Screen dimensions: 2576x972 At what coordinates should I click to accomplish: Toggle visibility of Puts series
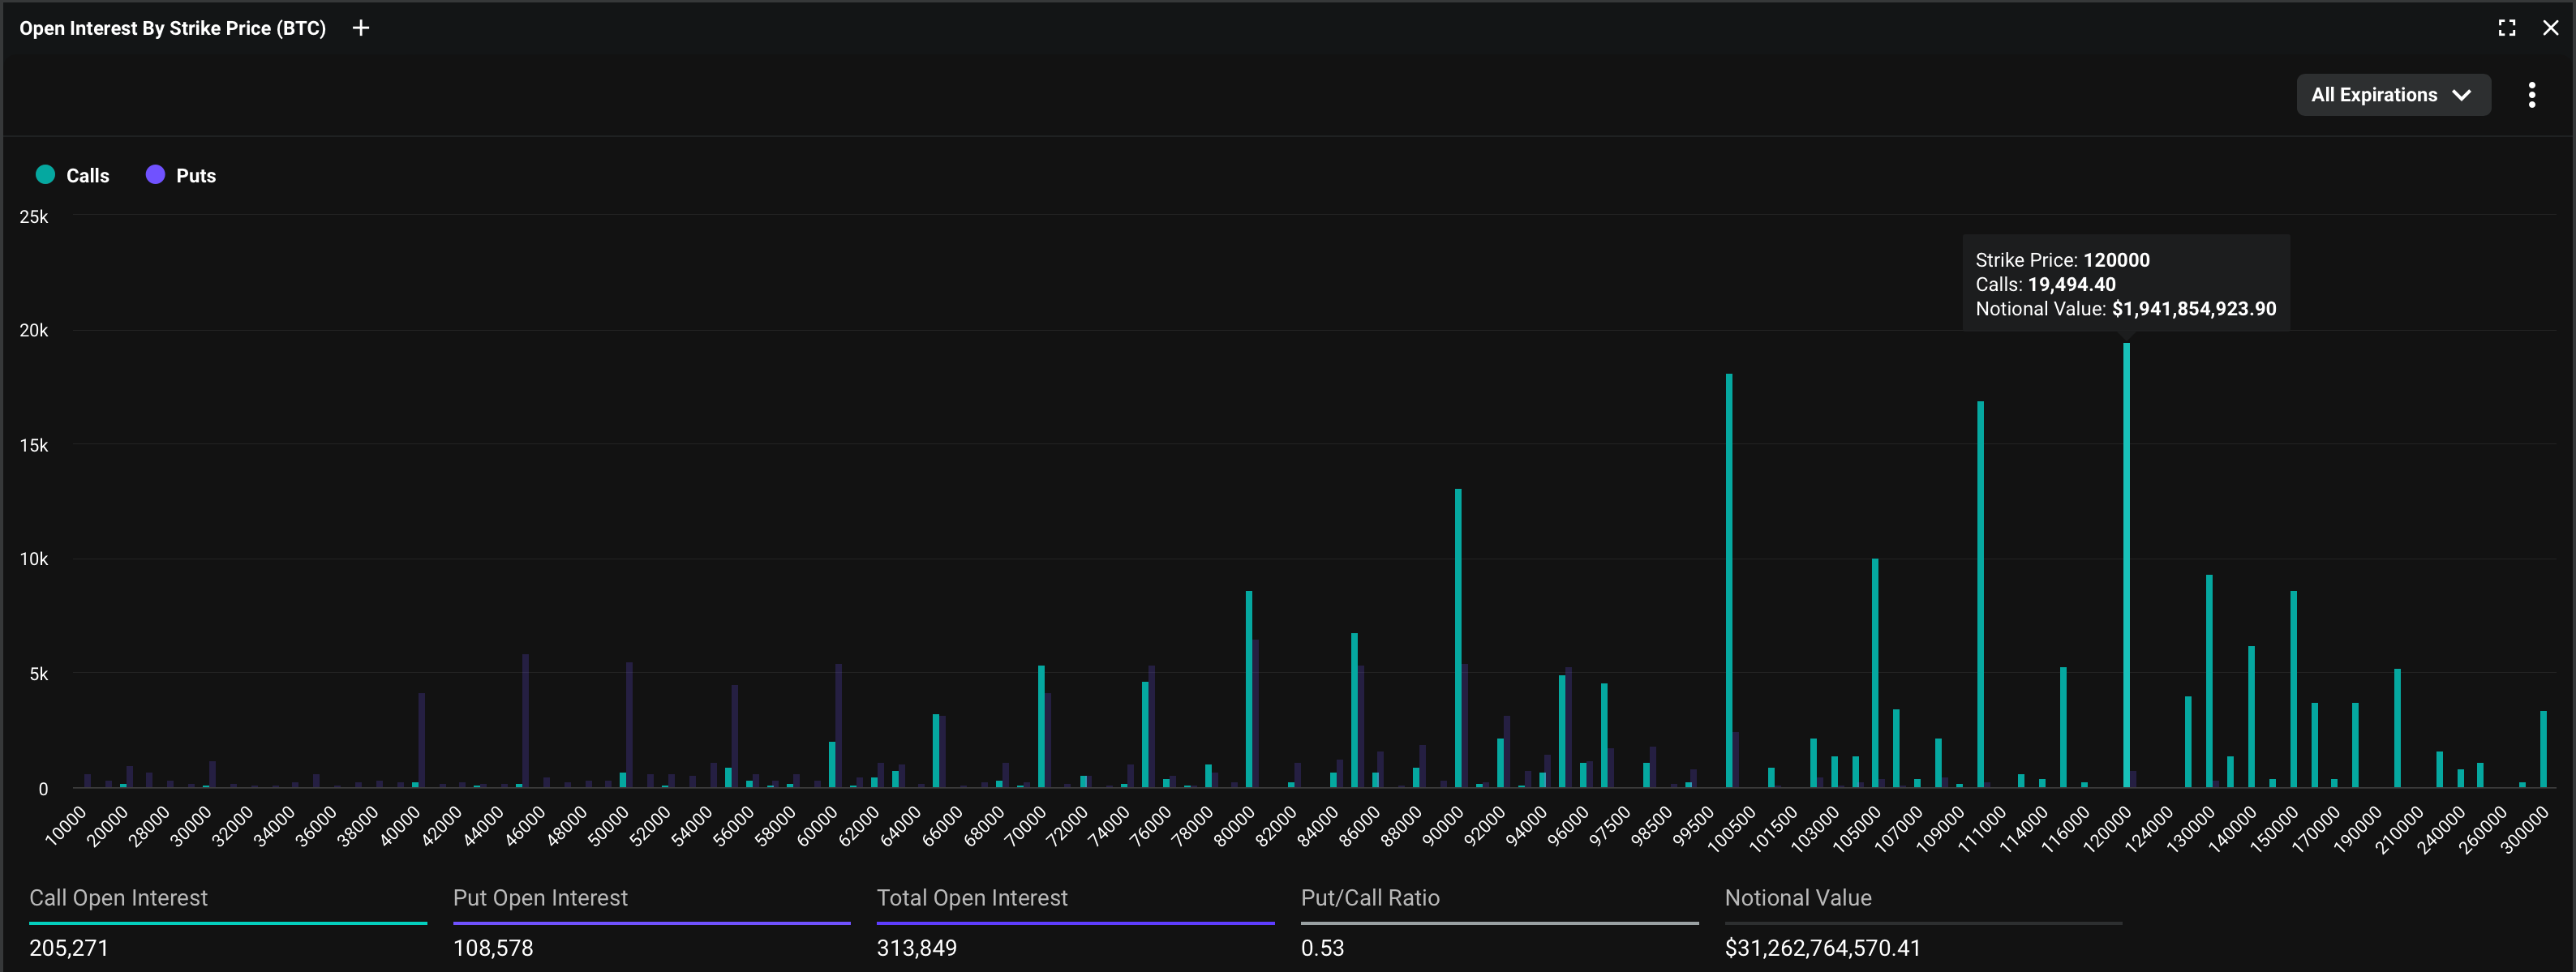(181, 174)
